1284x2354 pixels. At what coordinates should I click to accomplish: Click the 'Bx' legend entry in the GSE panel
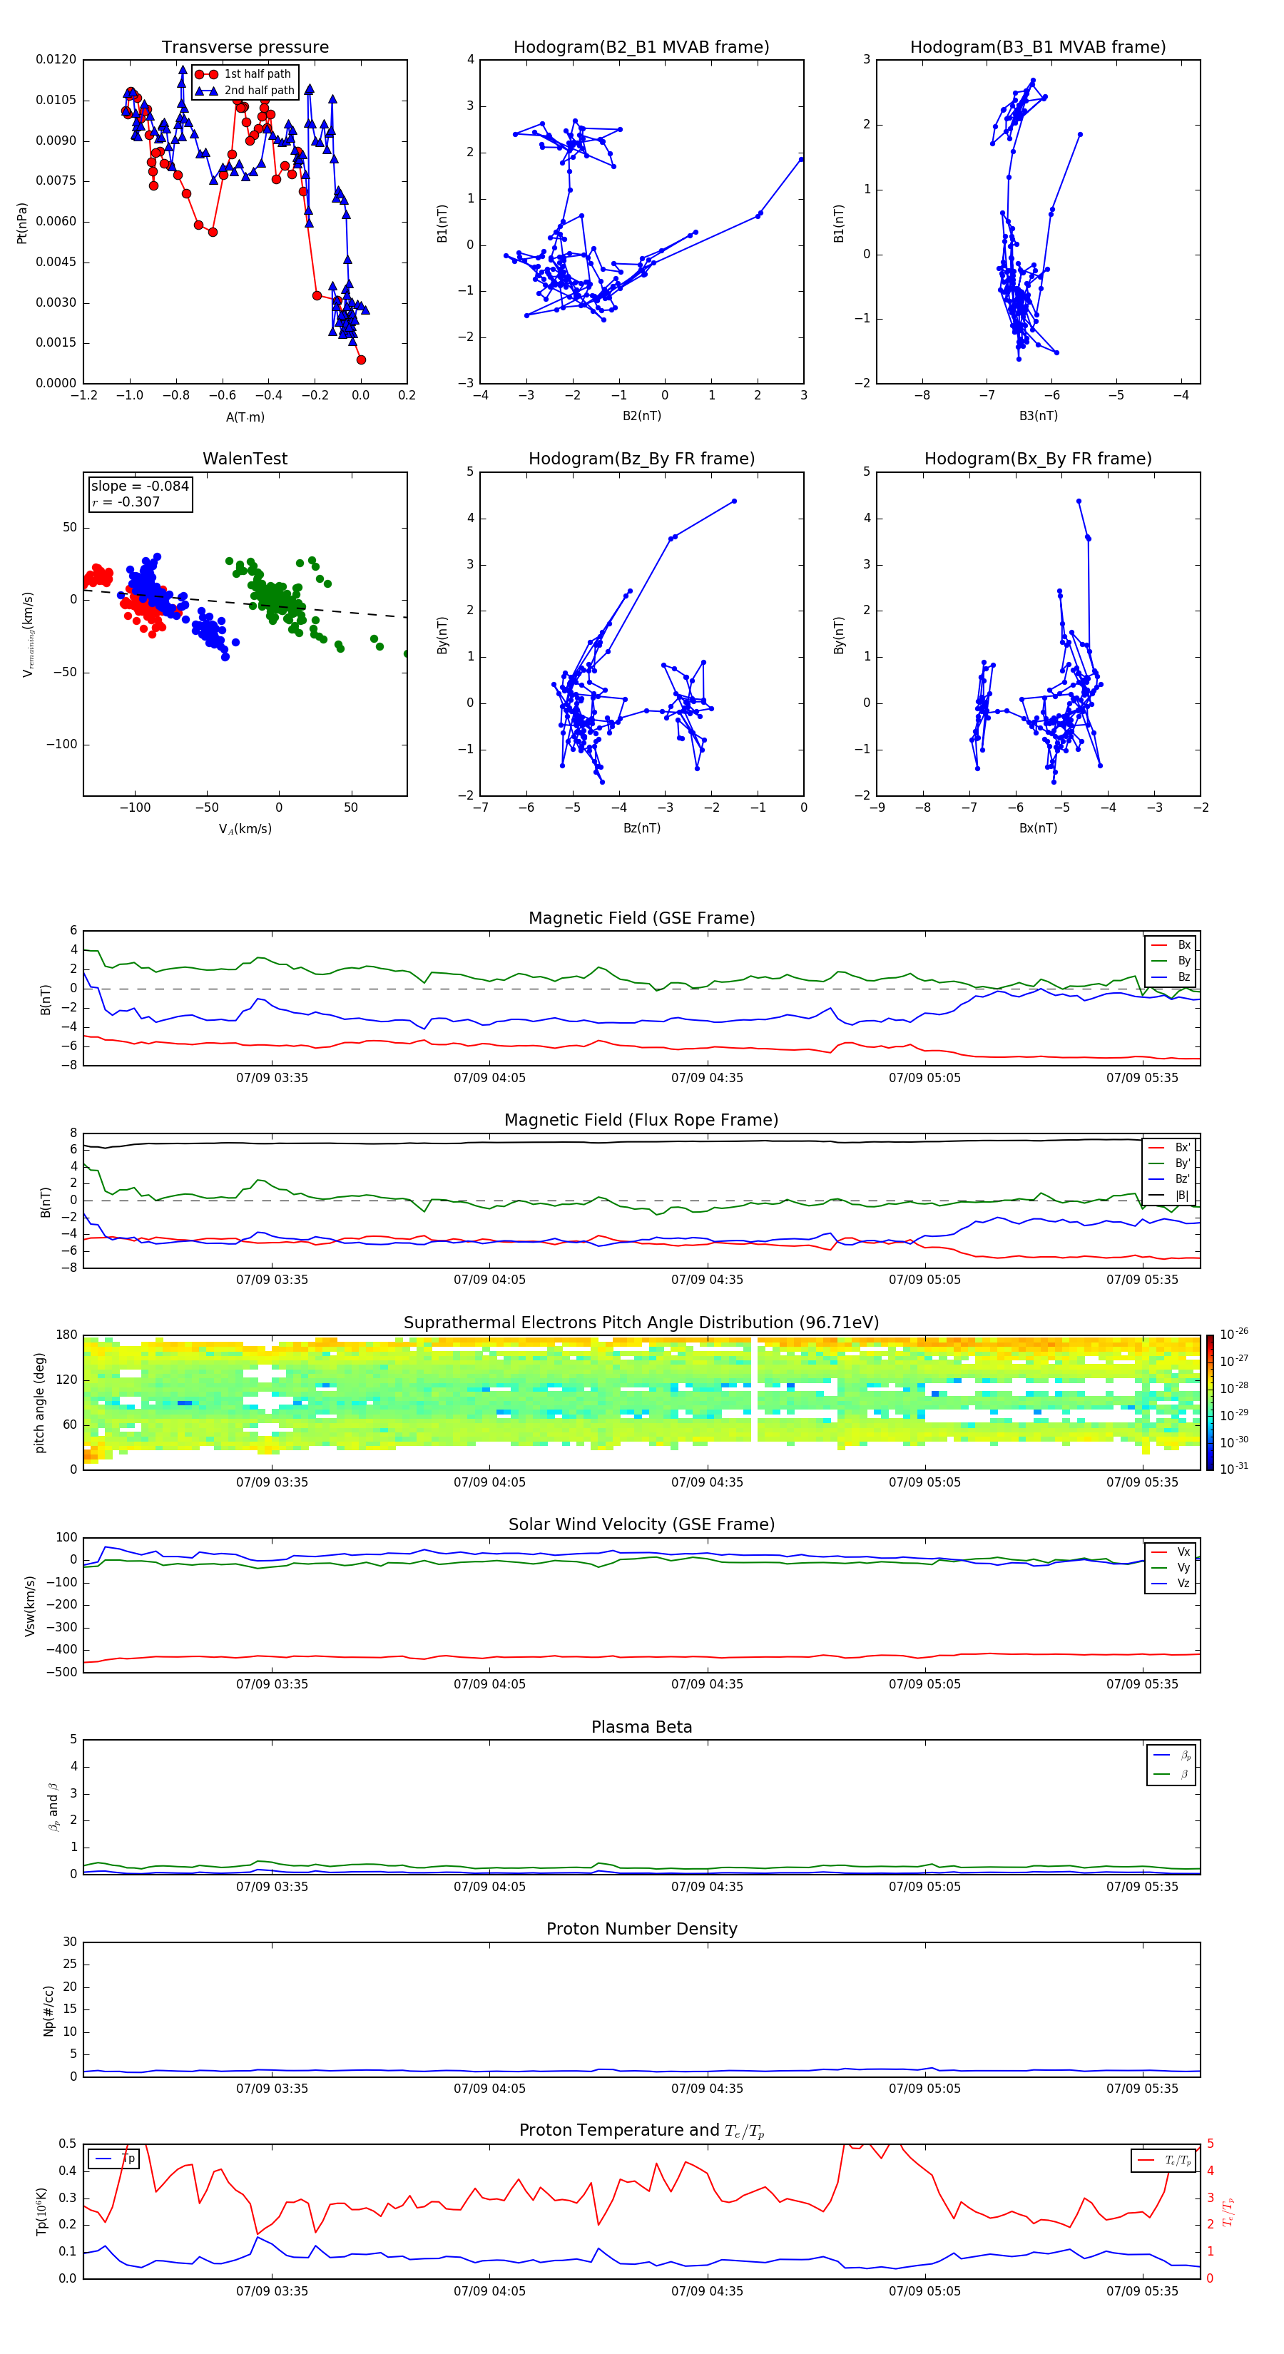pos(1171,945)
